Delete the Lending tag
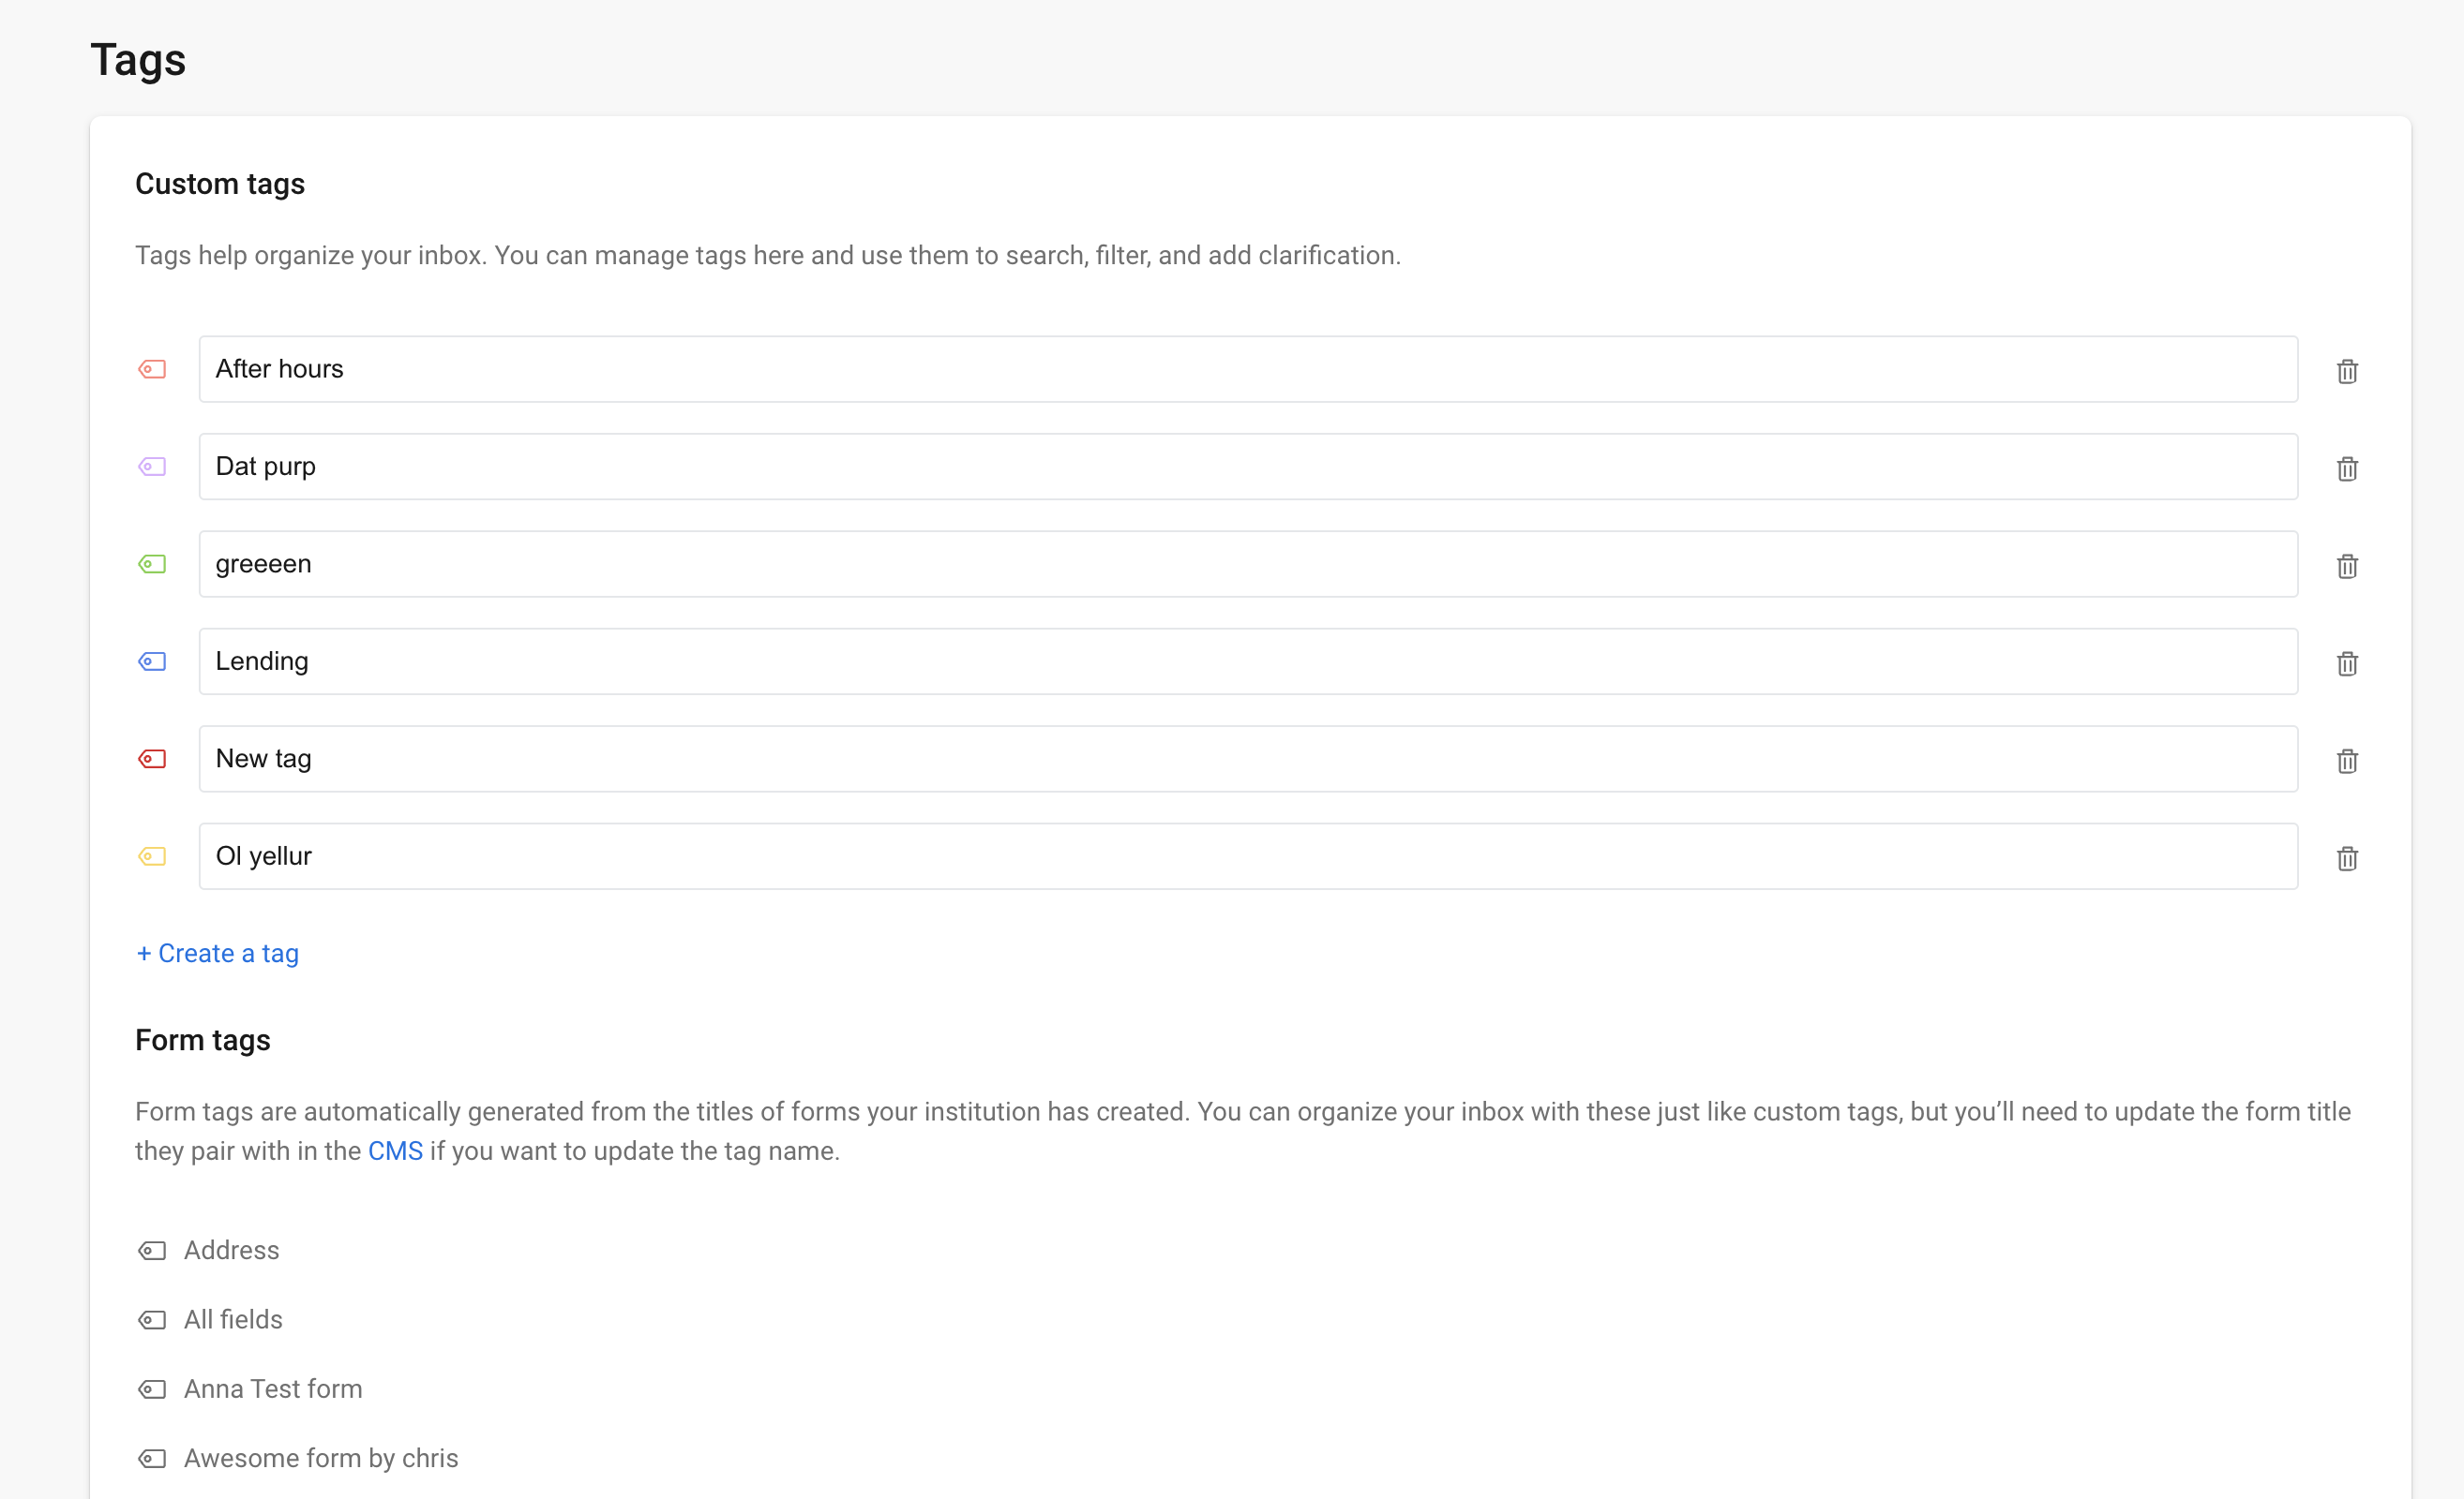The image size is (2464, 1499). tap(2346, 663)
